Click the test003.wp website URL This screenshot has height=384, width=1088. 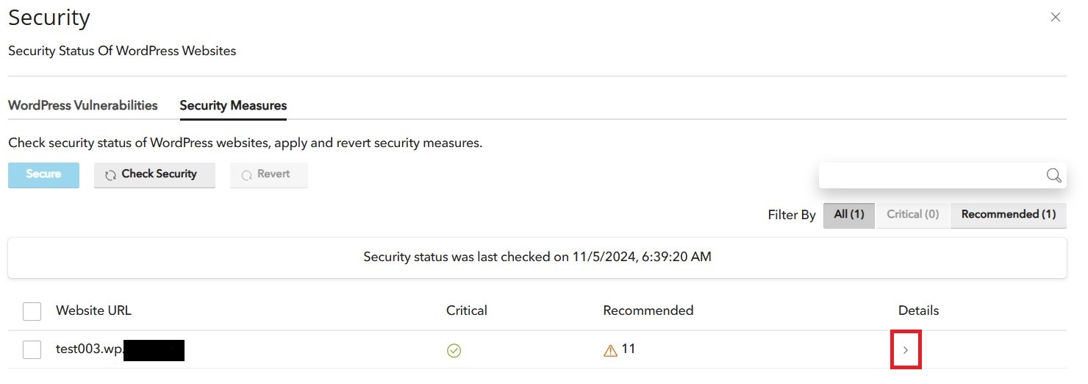pyautogui.click(x=120, y=349)
